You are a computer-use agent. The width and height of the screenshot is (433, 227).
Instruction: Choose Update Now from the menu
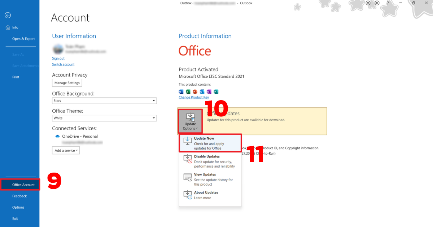pyautogui.click(x=210, y=143)
